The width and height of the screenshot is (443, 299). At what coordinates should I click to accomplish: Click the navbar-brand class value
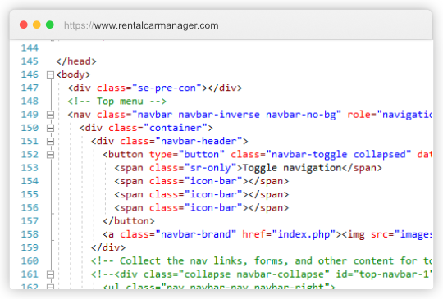coord(196,234)
